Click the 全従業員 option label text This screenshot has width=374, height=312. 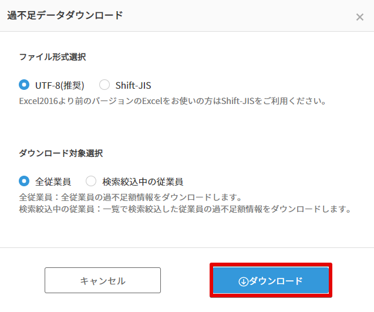click(x=53, y=182)
